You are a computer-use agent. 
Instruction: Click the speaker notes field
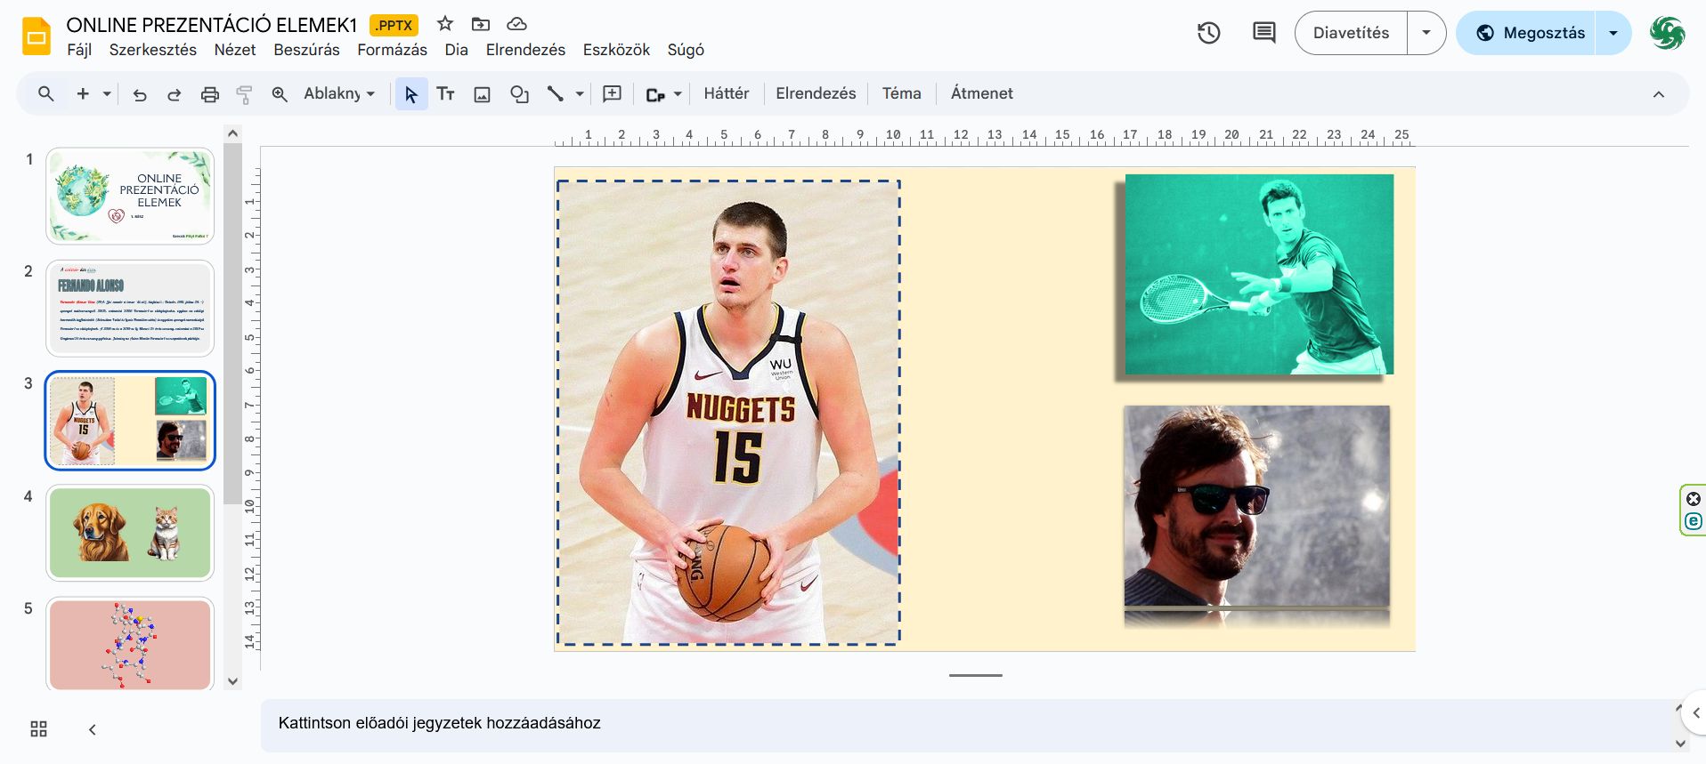tap(967, 724)
